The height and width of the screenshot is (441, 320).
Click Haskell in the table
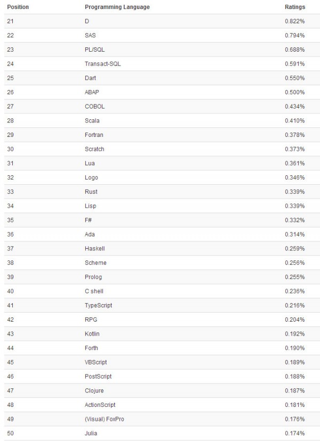click(94, 249)
